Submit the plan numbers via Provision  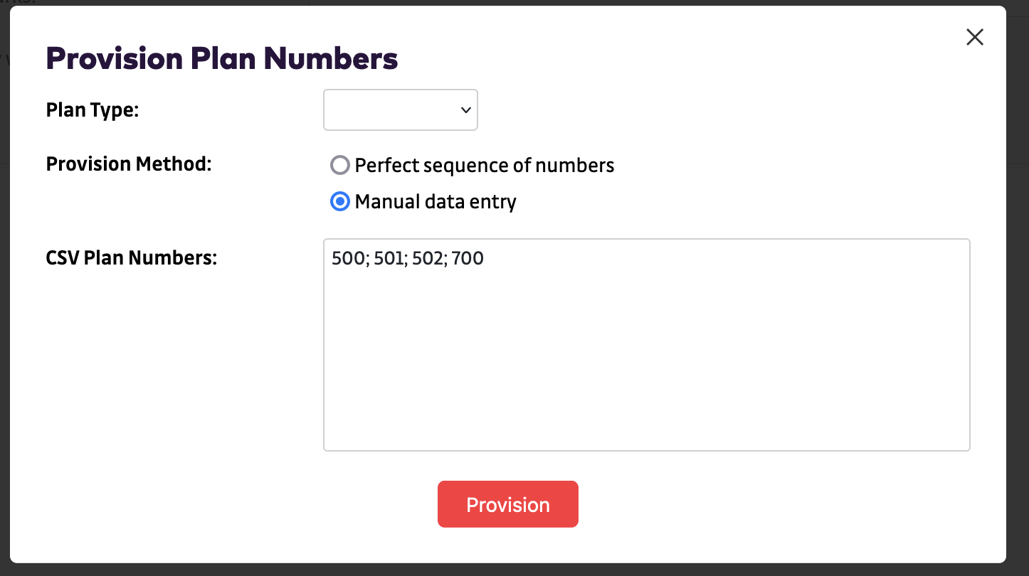tap(507, 503)
